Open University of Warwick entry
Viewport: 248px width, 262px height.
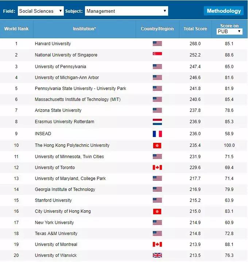[56, 255]
